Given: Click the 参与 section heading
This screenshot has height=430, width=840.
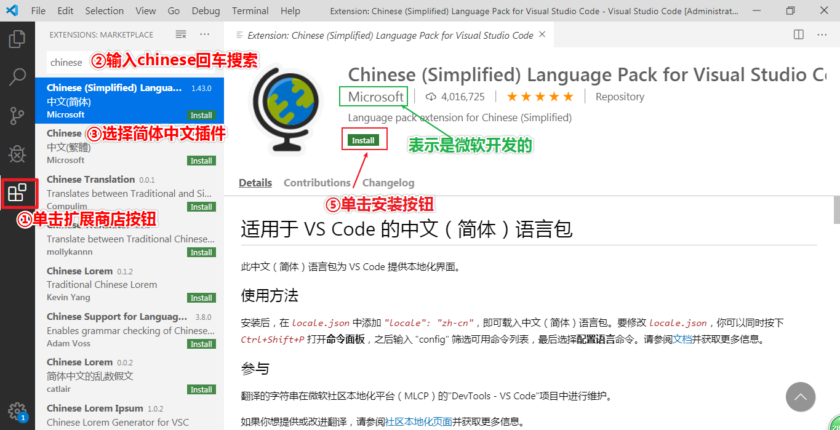Looking at the screenshot, I should [255, 368].
